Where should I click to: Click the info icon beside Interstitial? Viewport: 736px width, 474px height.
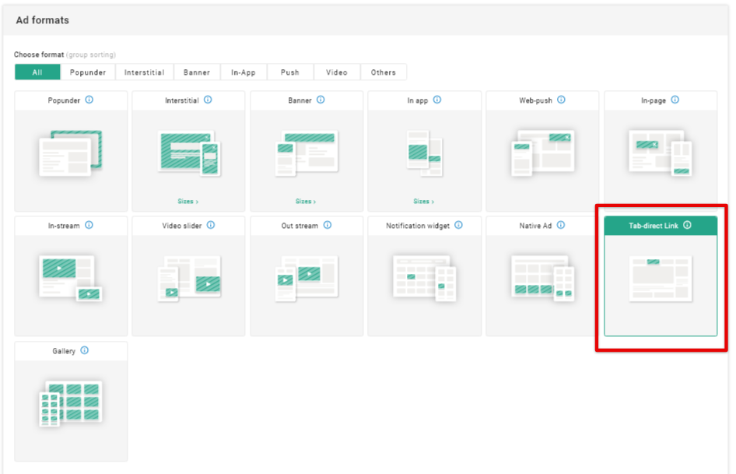point(208,100)
